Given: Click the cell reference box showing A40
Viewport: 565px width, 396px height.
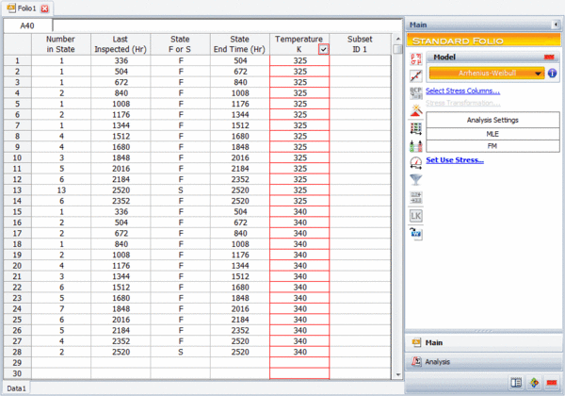Looking at the screenshot, I should (x=27, y=25).
